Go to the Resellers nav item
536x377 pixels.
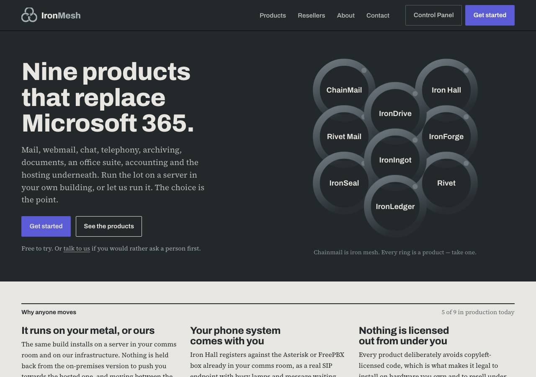click(x=311, y=15)
